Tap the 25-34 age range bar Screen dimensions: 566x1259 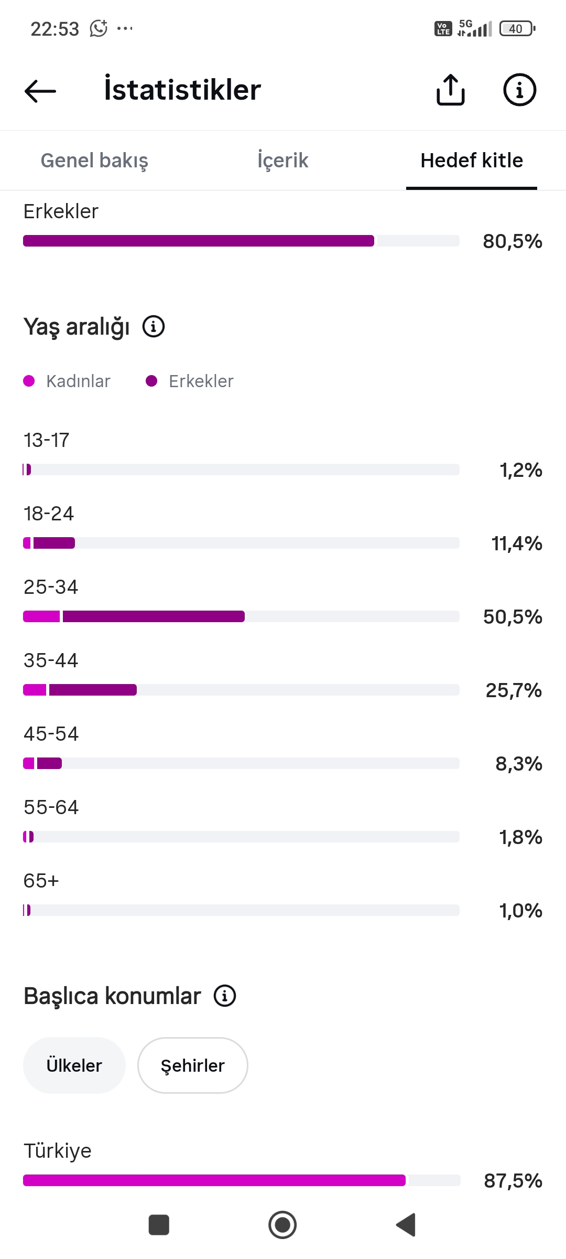[241, 616]
